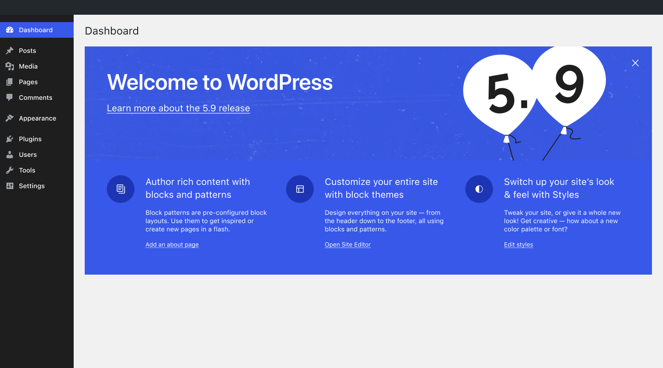Click the Posts pushpin icon
This screenshot has height=368, width=663.
click(x=10, y=51)
